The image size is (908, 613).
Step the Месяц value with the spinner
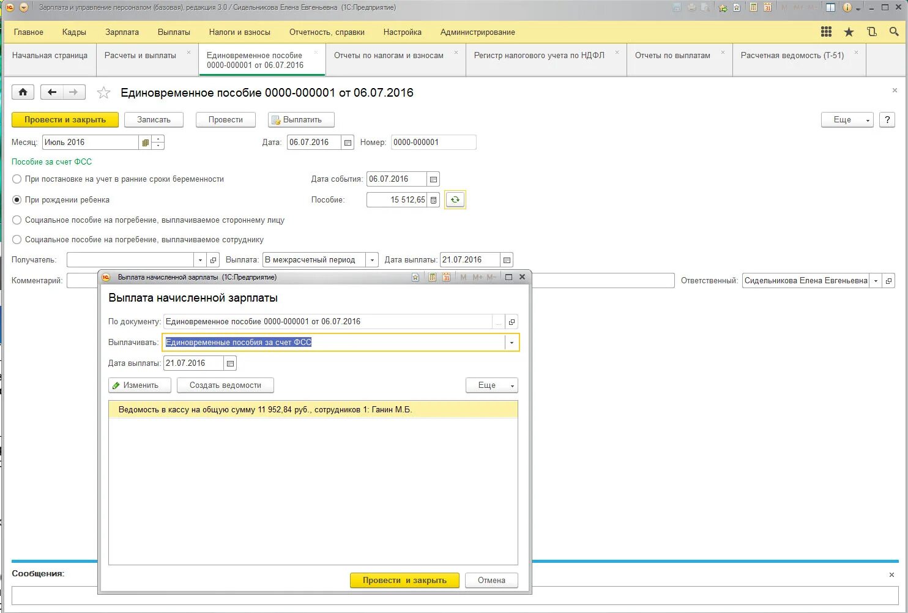pyautogui.click(x=158, y=143)
